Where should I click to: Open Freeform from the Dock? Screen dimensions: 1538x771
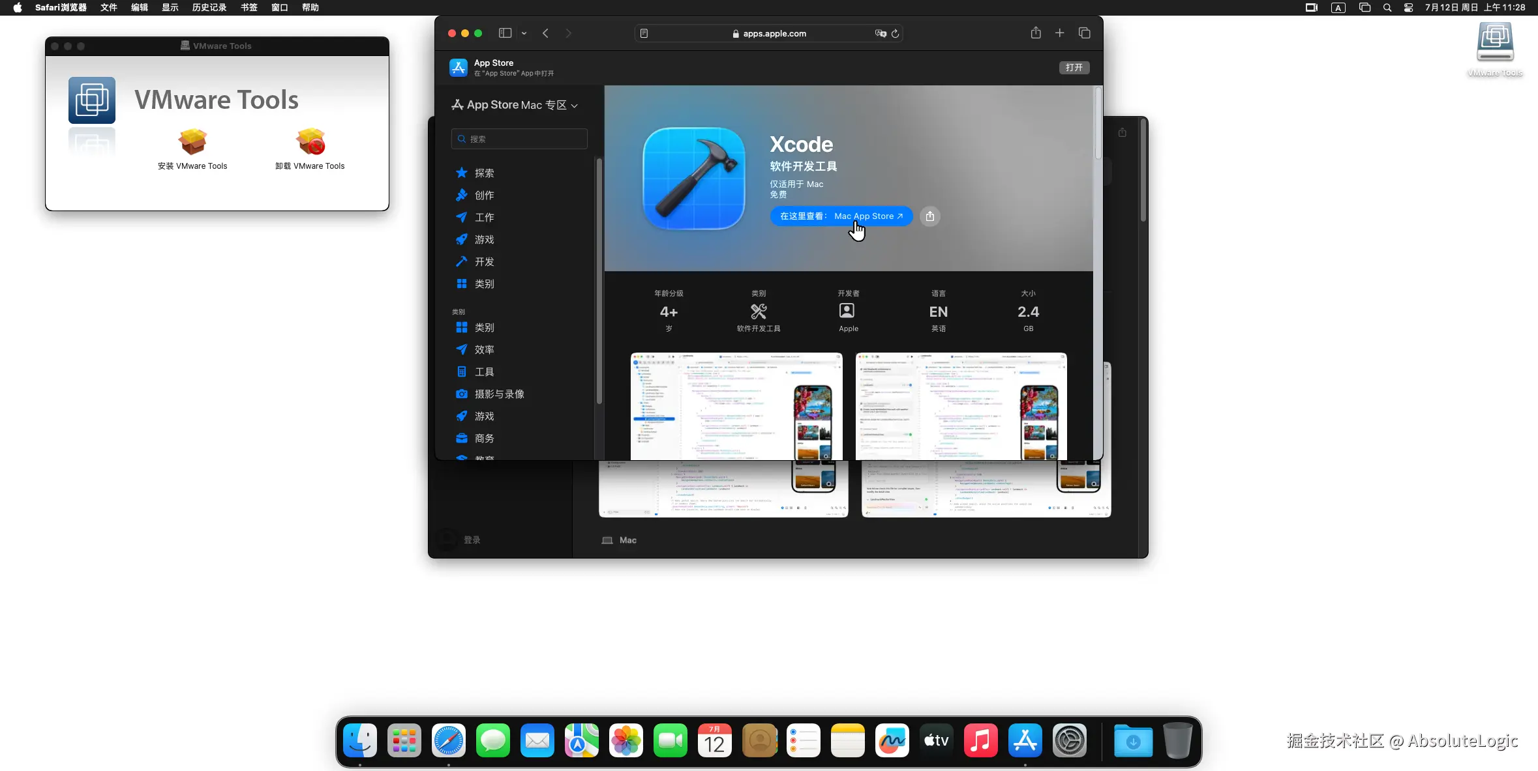pyautogui.click(x=892, y=740)
